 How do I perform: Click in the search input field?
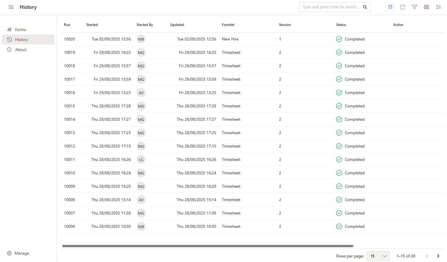pos(331,7)
